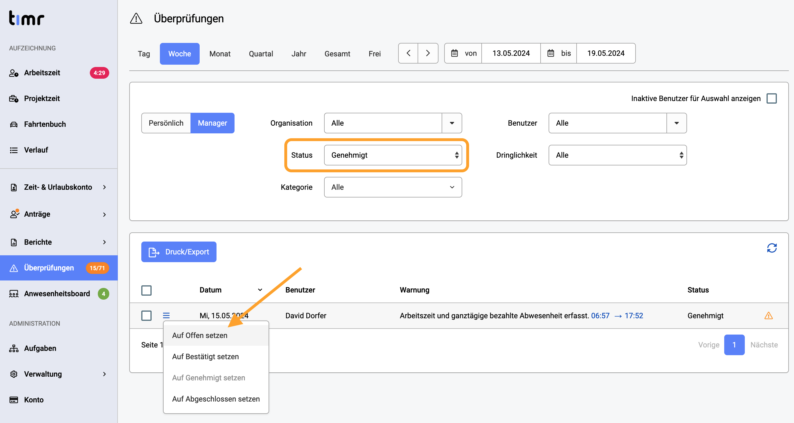Select the David Dorfer row checkbox
The height and width of the screenshot is (423, 794).
tap(146, 315)
